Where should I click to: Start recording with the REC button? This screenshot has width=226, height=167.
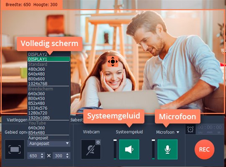click(204, 149)
